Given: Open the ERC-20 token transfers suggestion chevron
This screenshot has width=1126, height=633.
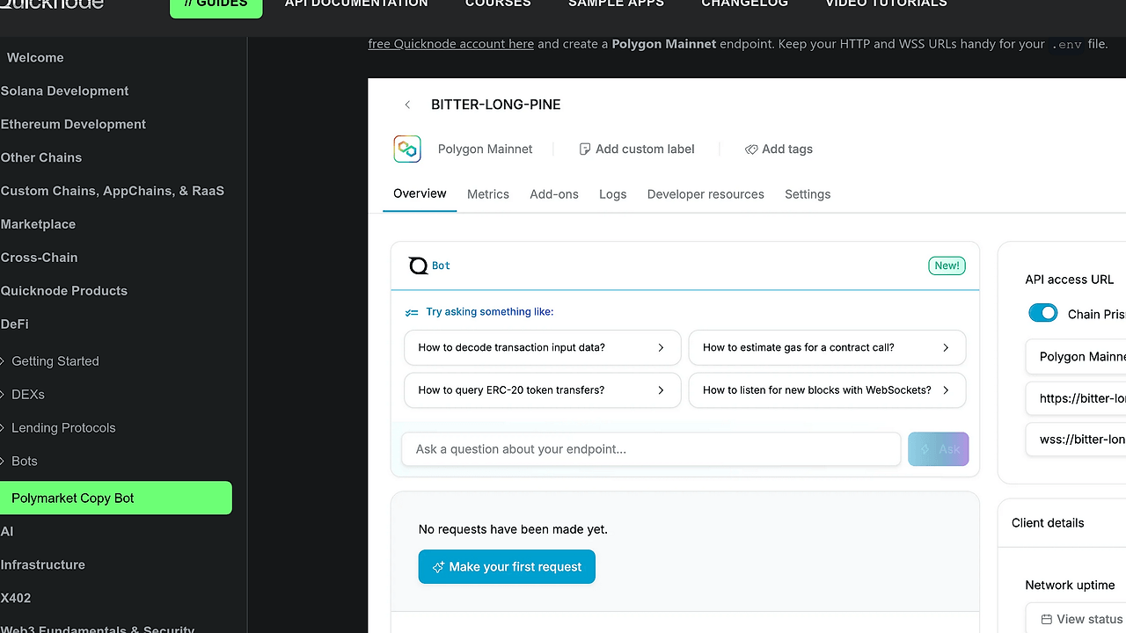Looking at the screenshot, I should click(661, 389).
